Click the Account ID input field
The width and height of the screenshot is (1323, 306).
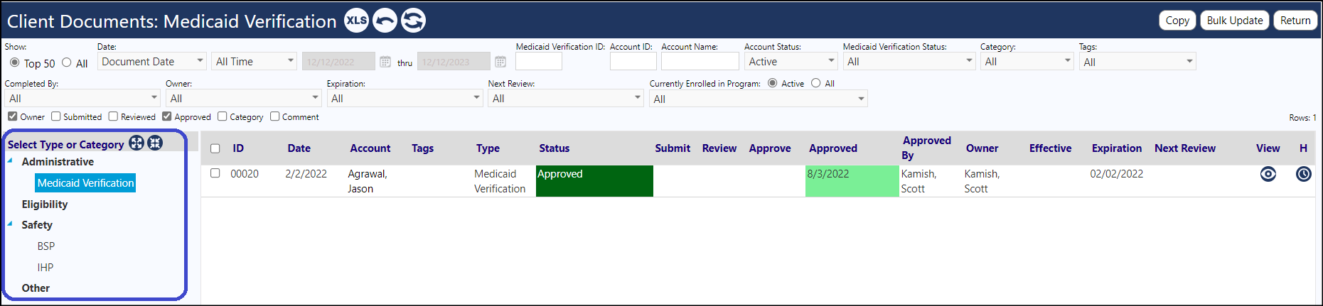click(633, 62)
